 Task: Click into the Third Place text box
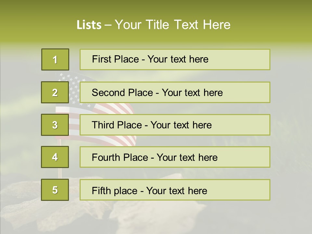pos(175,125)
